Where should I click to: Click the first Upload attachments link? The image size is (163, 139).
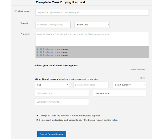51,49
